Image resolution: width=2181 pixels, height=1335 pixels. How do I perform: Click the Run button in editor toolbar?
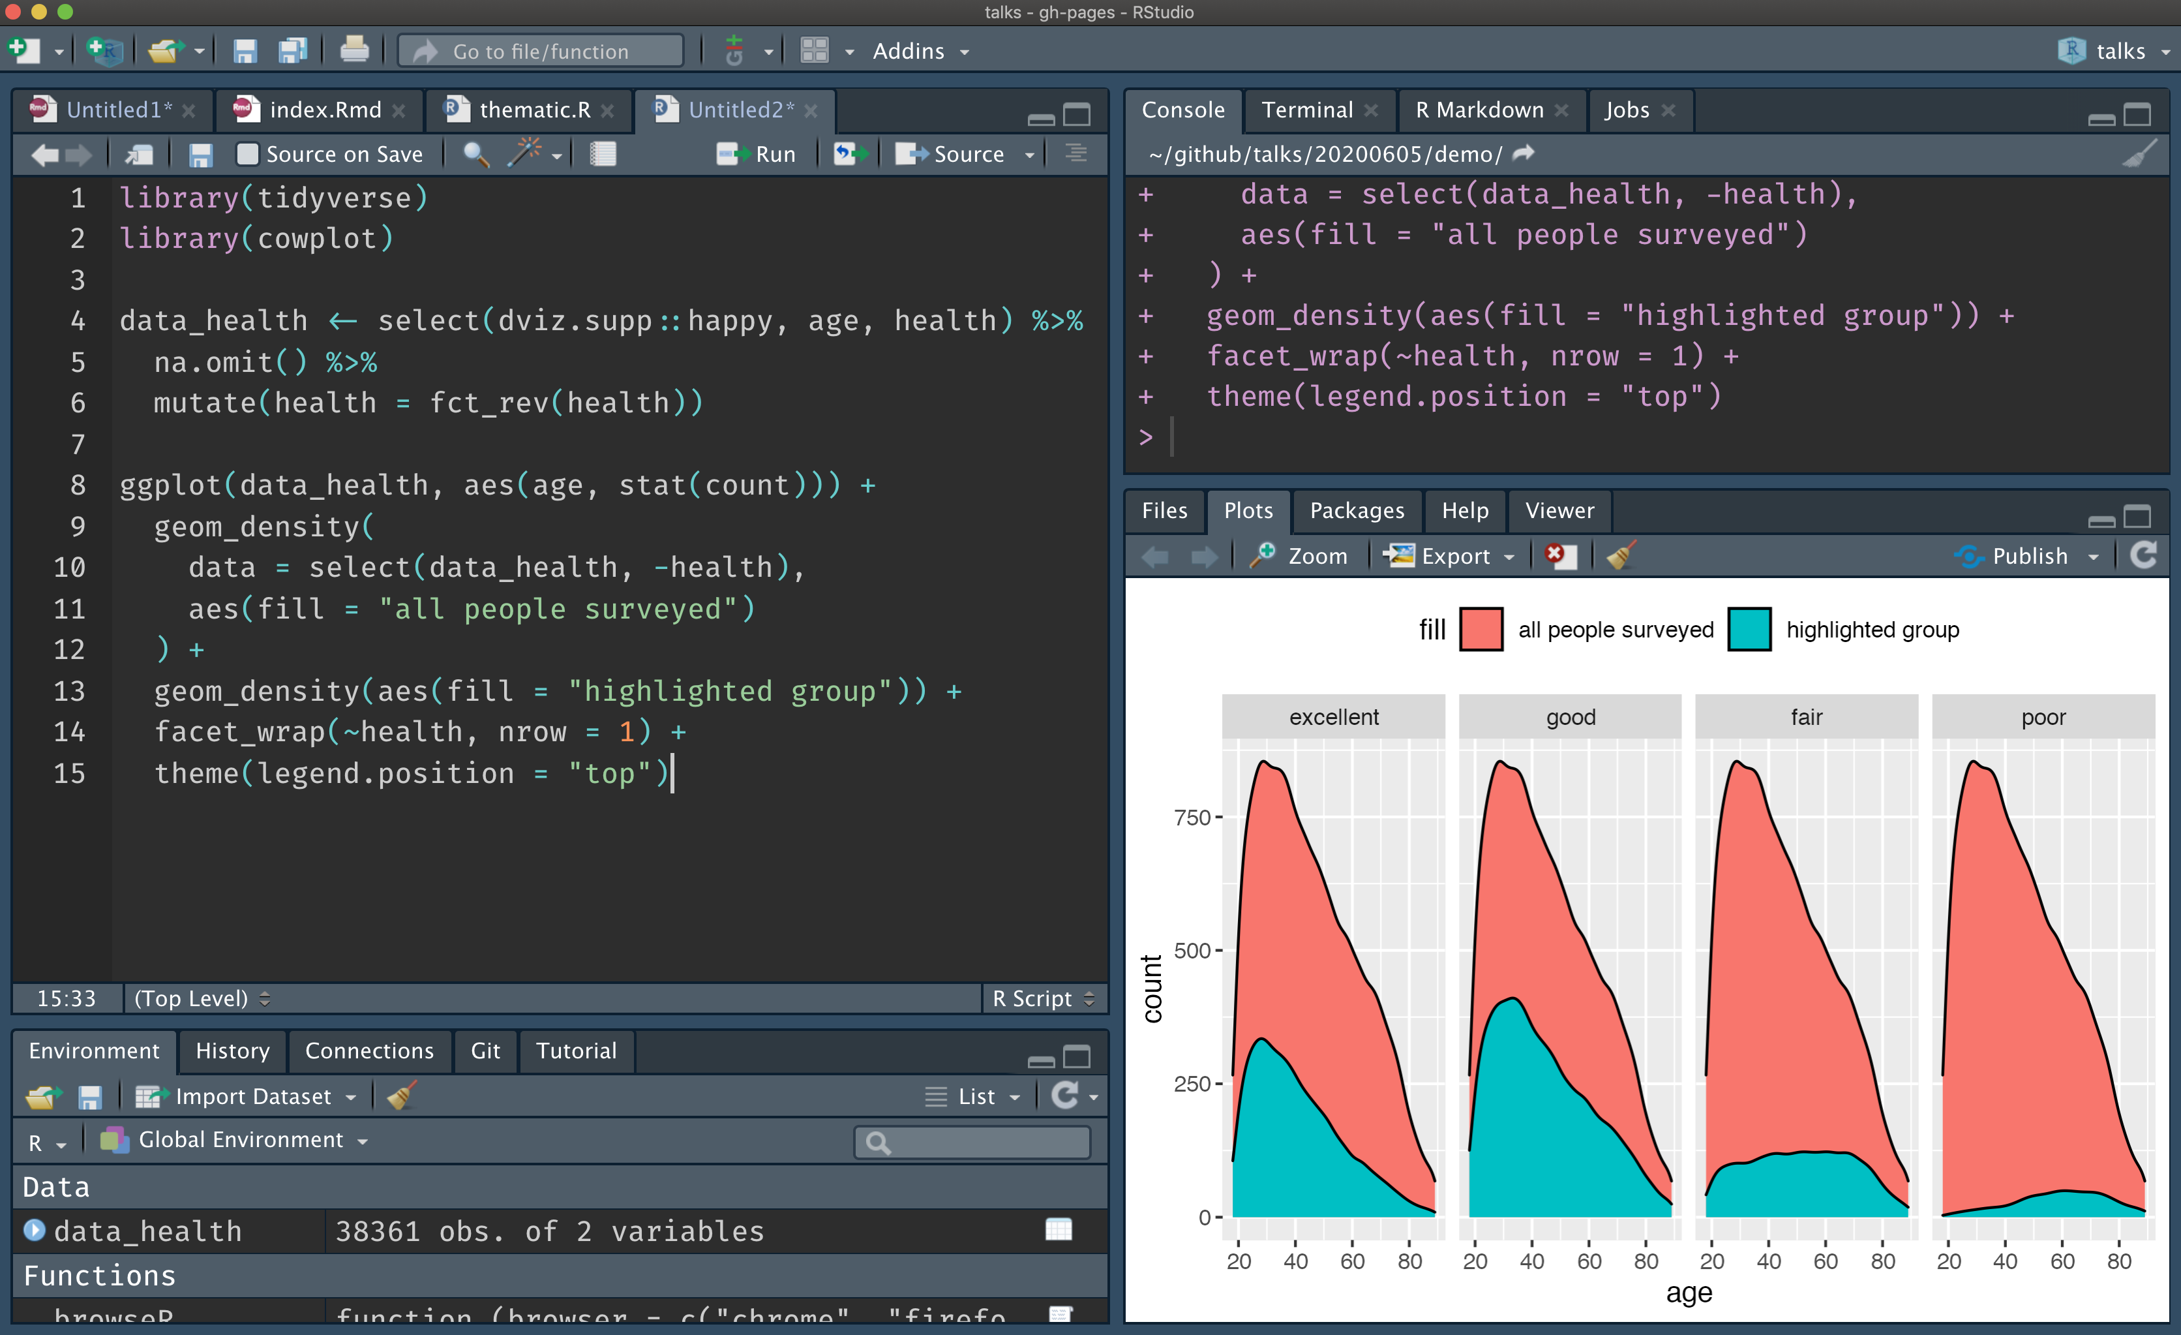coord(757,154)
